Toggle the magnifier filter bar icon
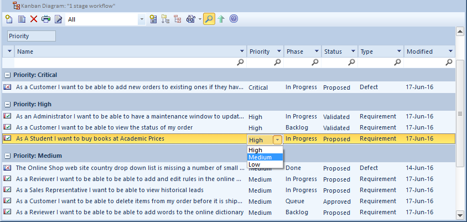 coord(209,19)
